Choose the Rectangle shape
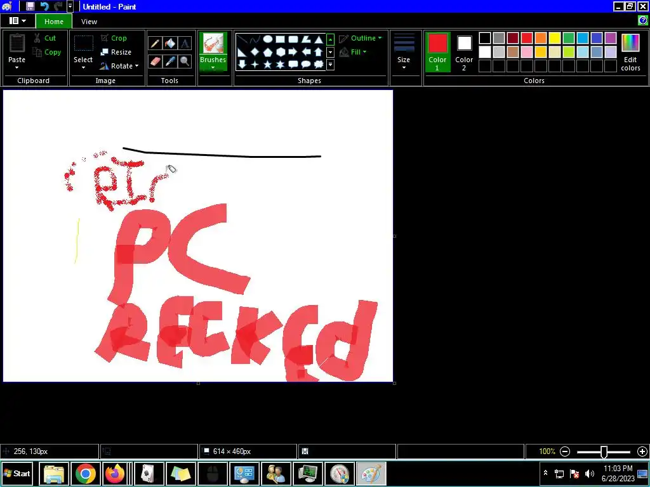This screenshot has height=487, width=650. click(x=280, y=40)
